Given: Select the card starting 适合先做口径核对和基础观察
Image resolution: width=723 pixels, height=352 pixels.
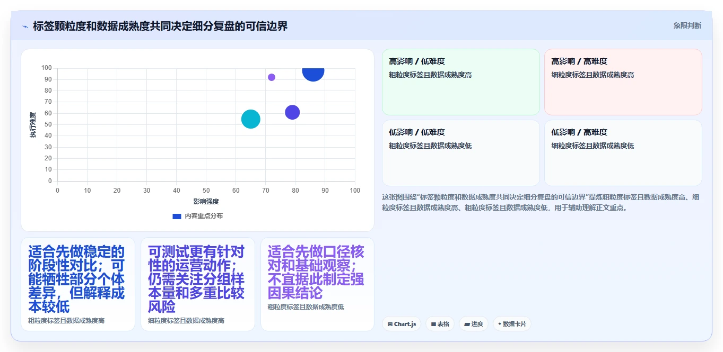Looking at the screenshot, I should click(317, 284).
